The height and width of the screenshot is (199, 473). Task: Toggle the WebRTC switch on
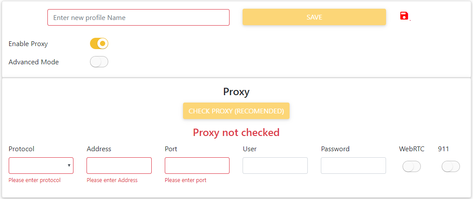click(x=411, y=166)
